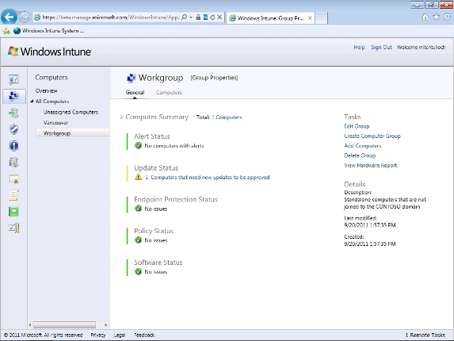Click the Workgroup group icon in header

(x=132, y=78)
